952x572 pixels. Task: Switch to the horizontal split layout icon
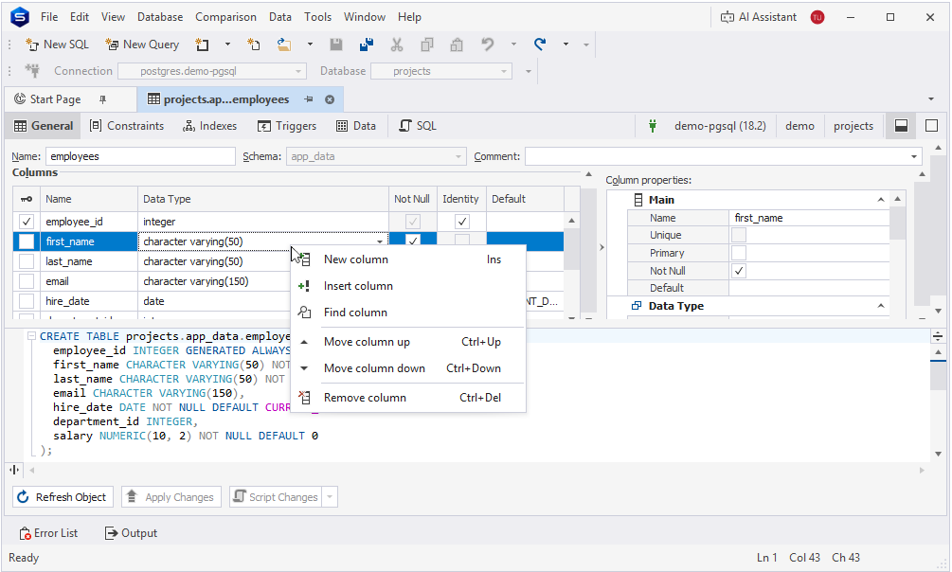click(x=902, y=126)
